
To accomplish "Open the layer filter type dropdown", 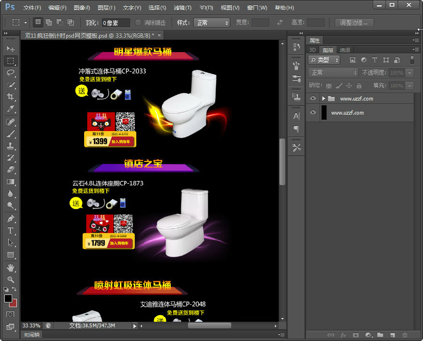I will point(324,60).
